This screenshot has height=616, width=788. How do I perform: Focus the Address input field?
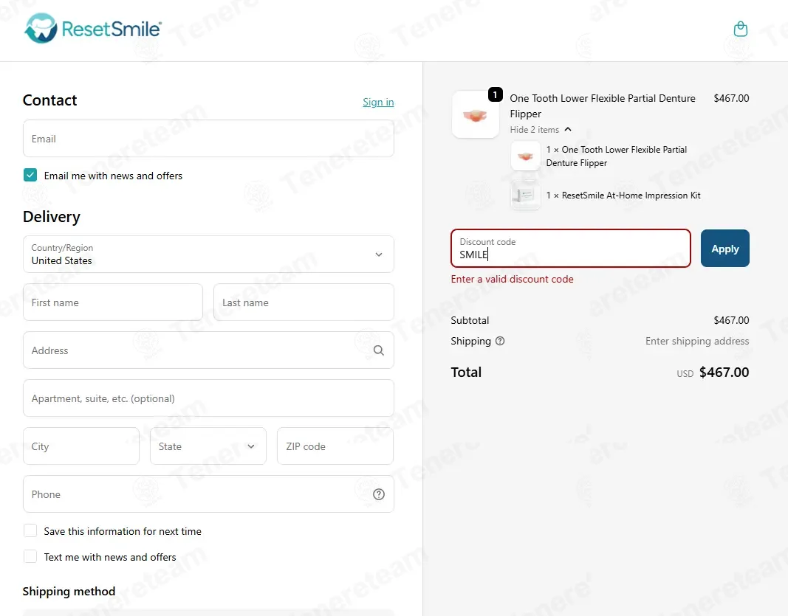click(x=208, y=350)
